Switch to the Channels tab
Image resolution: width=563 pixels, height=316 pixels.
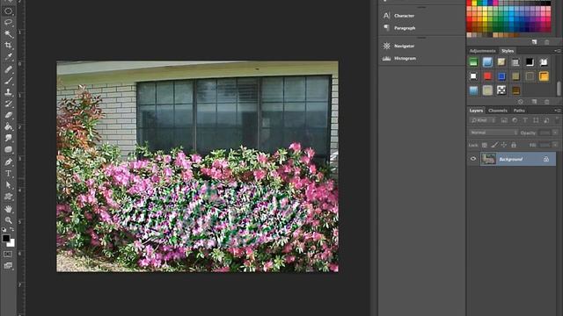point(498,111)
